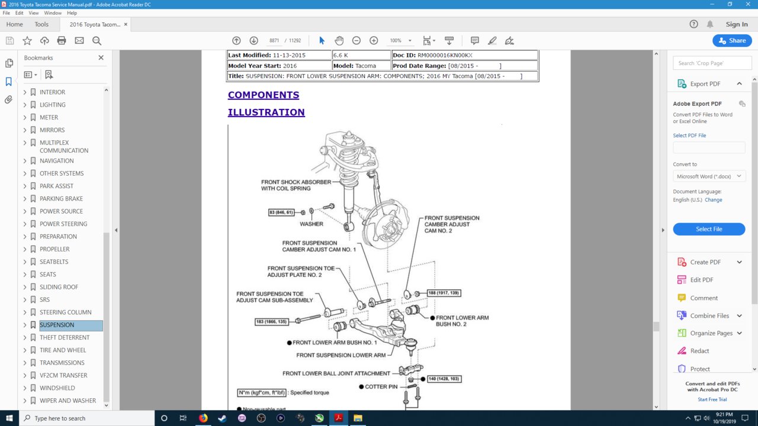Open Firefox from the taskbar
Image resolution: width=758 pixels, height=426 pixels.
pyautogui.click(x=203, y=418)
